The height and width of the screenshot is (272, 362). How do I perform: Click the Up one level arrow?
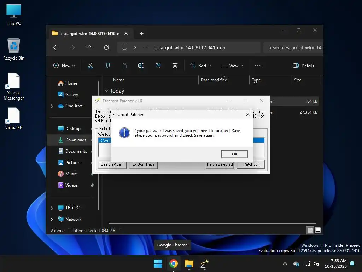(x=89, y=47)
